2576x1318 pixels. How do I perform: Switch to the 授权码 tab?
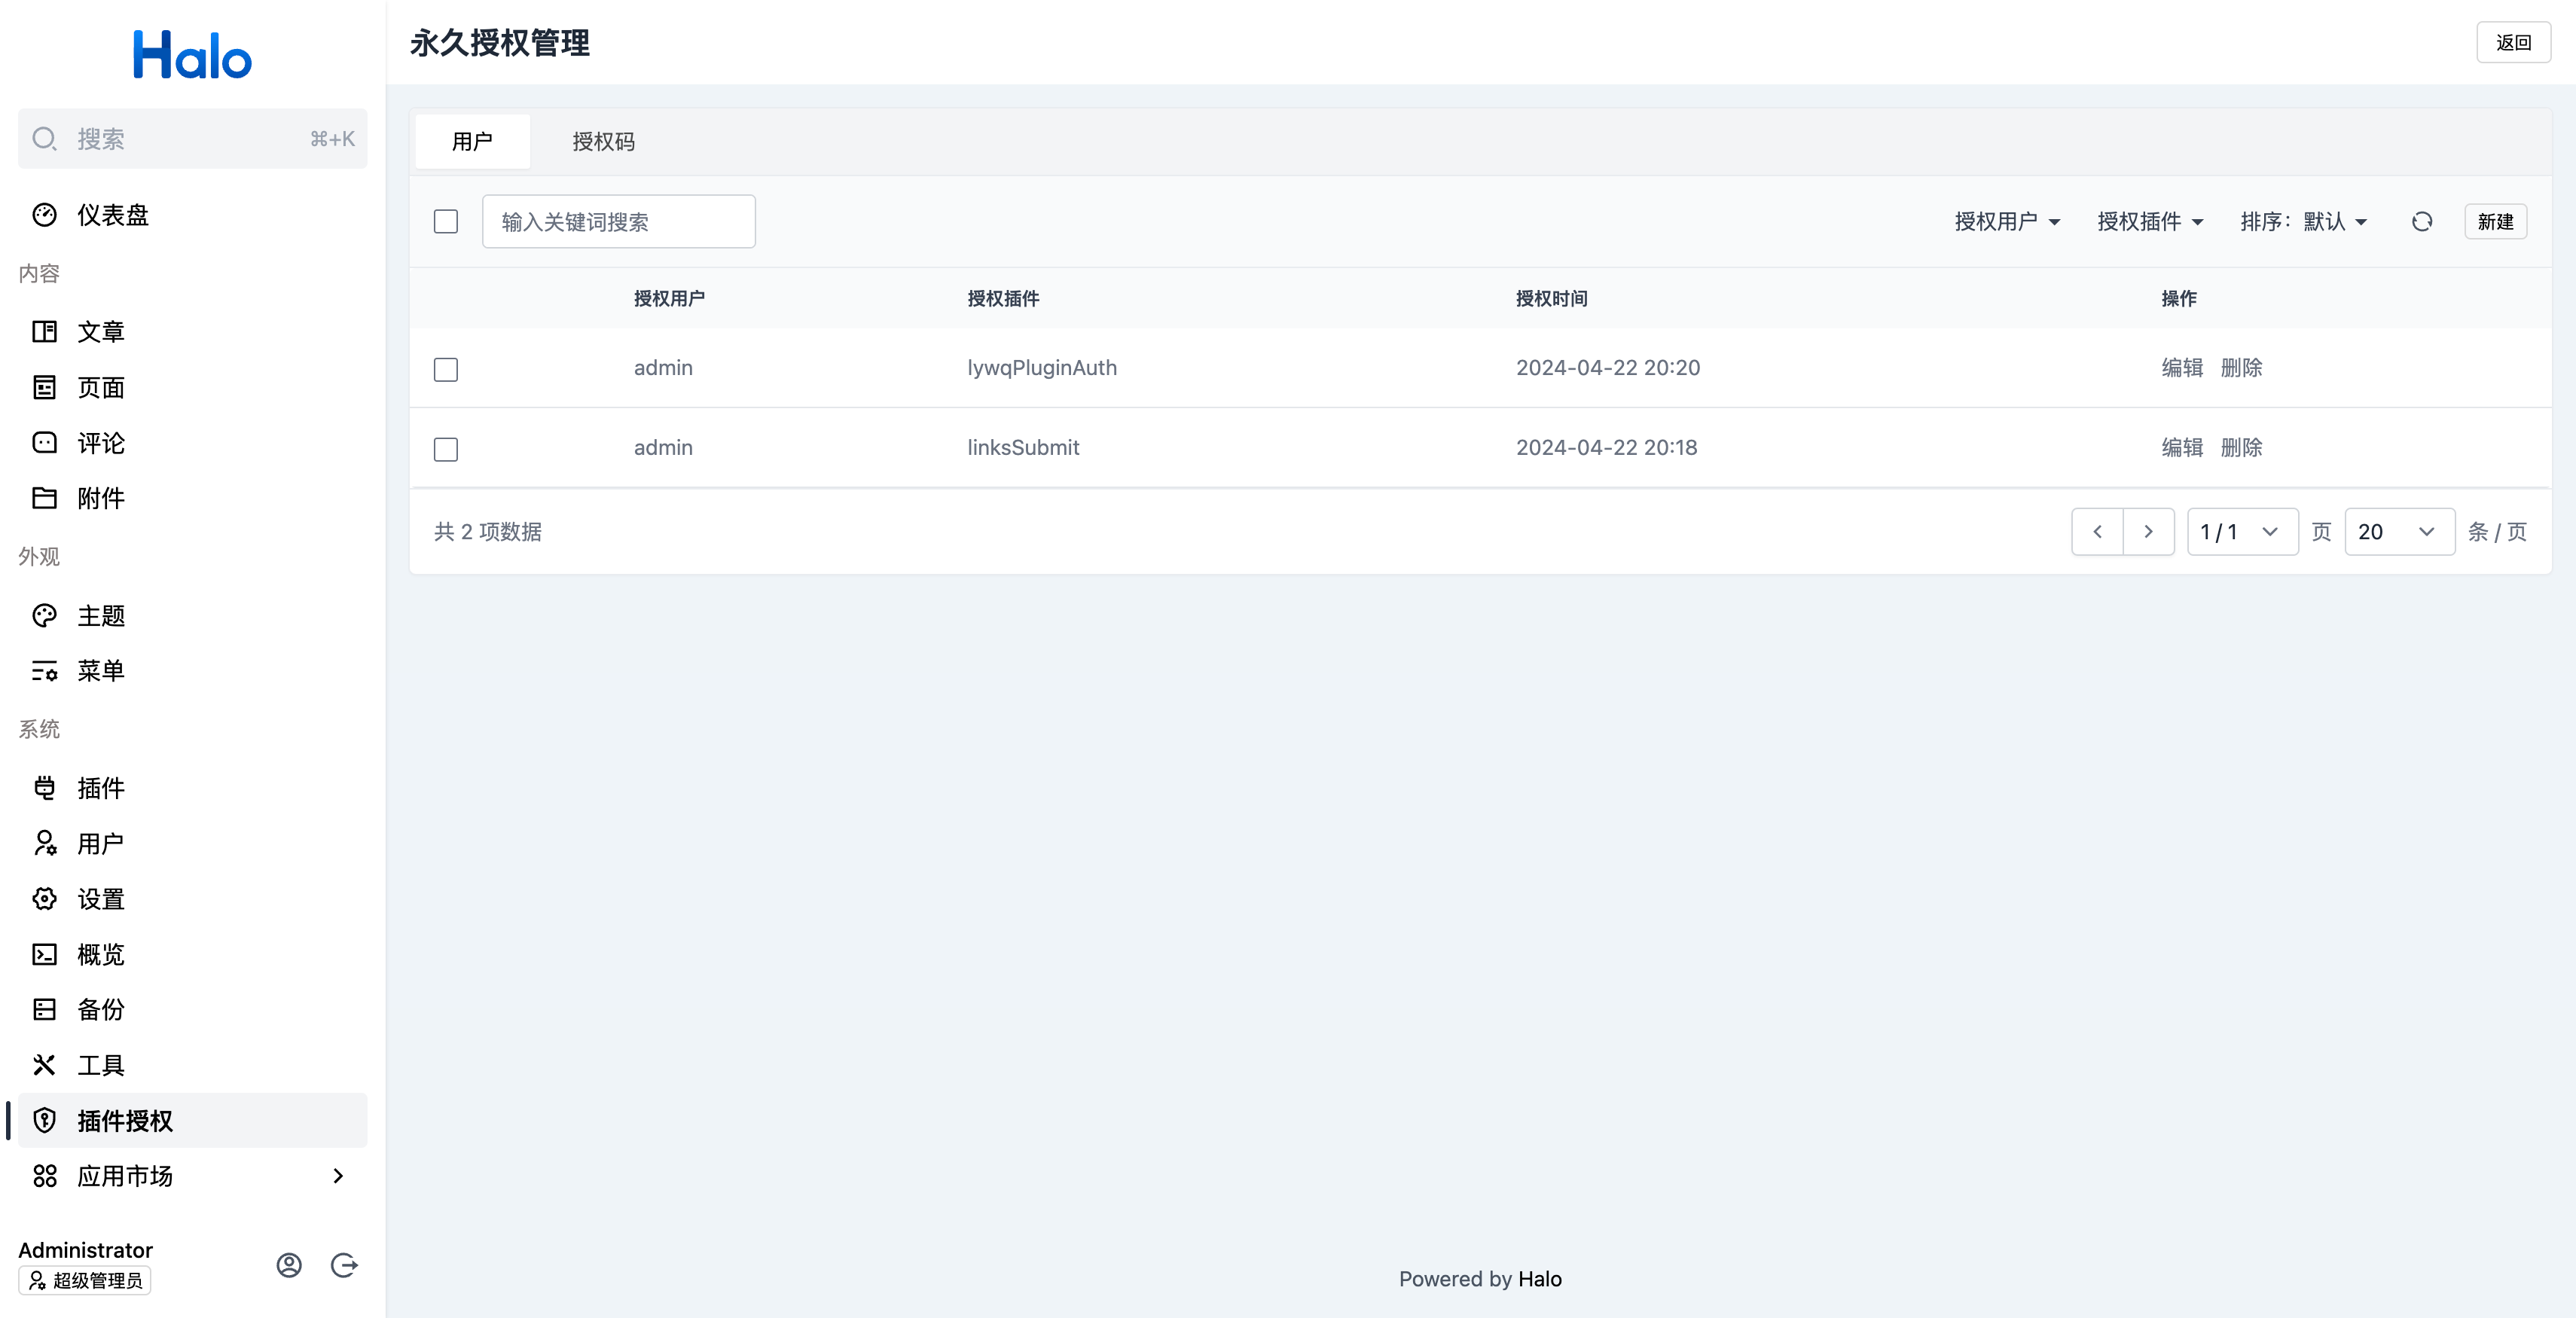[603, 141]
